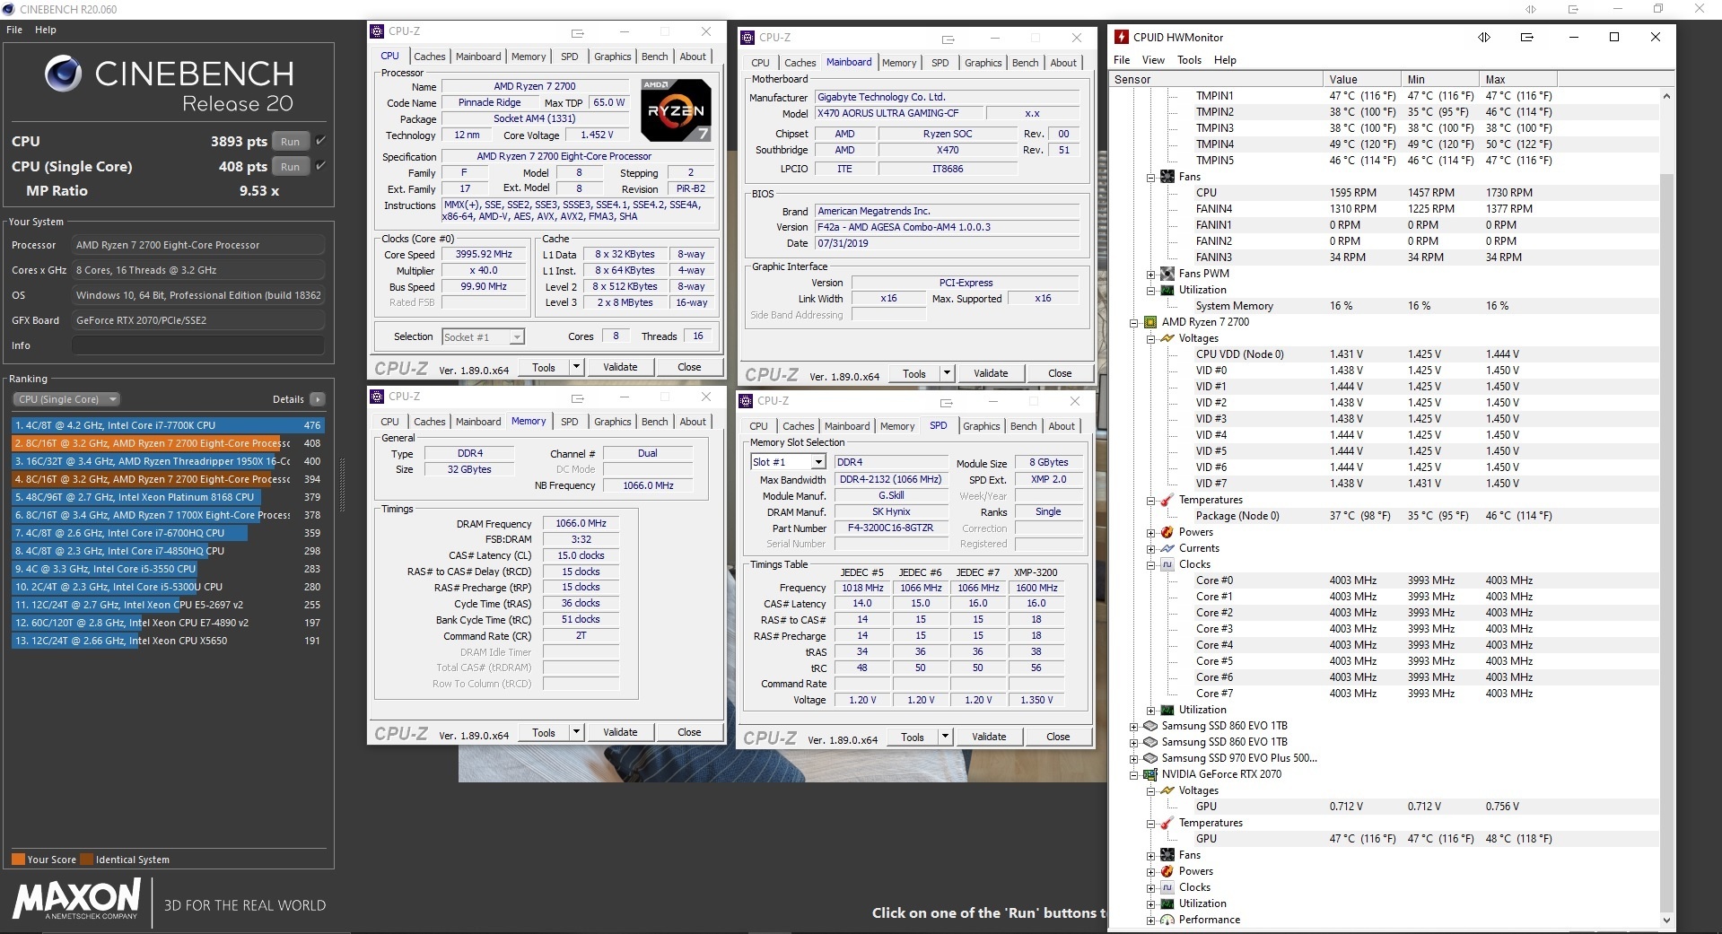Select the "Core #5" clock row in HWMonitor
The width and height of the screenshot is (1722, 934).
click(x=1385, y=661)
